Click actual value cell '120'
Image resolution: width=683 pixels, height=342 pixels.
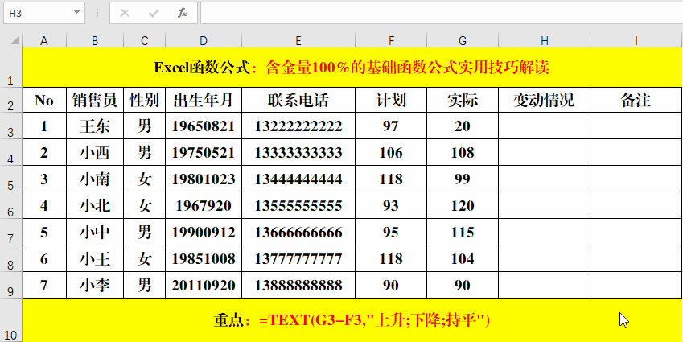point(463,206)
